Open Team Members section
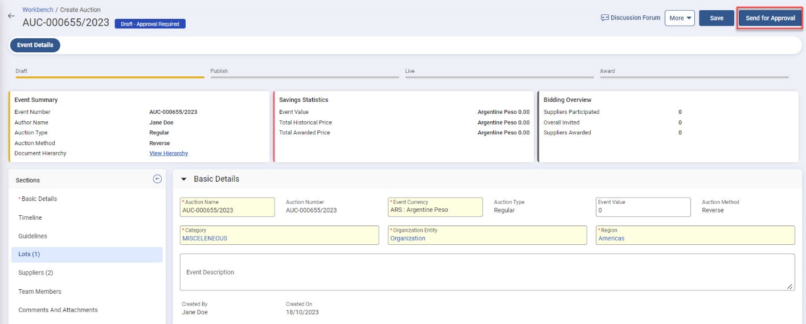This screenshot has height=324, width=806. 40,292
